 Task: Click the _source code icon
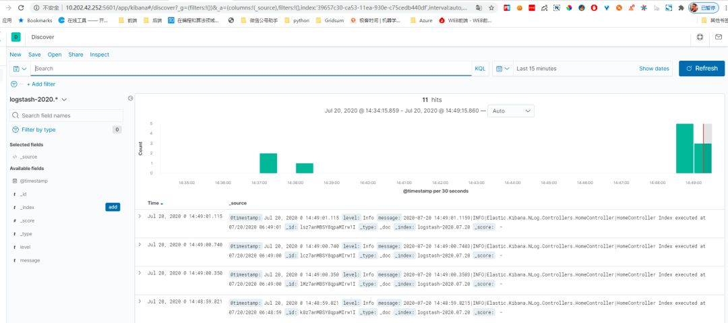[x=15, y=157]
